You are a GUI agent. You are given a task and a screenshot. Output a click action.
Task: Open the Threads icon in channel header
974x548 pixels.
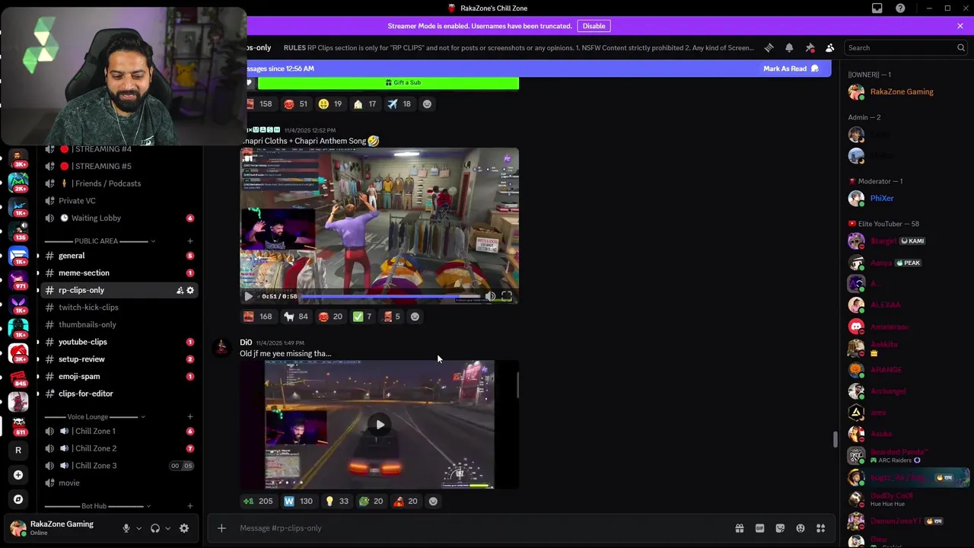click(769, 47)
